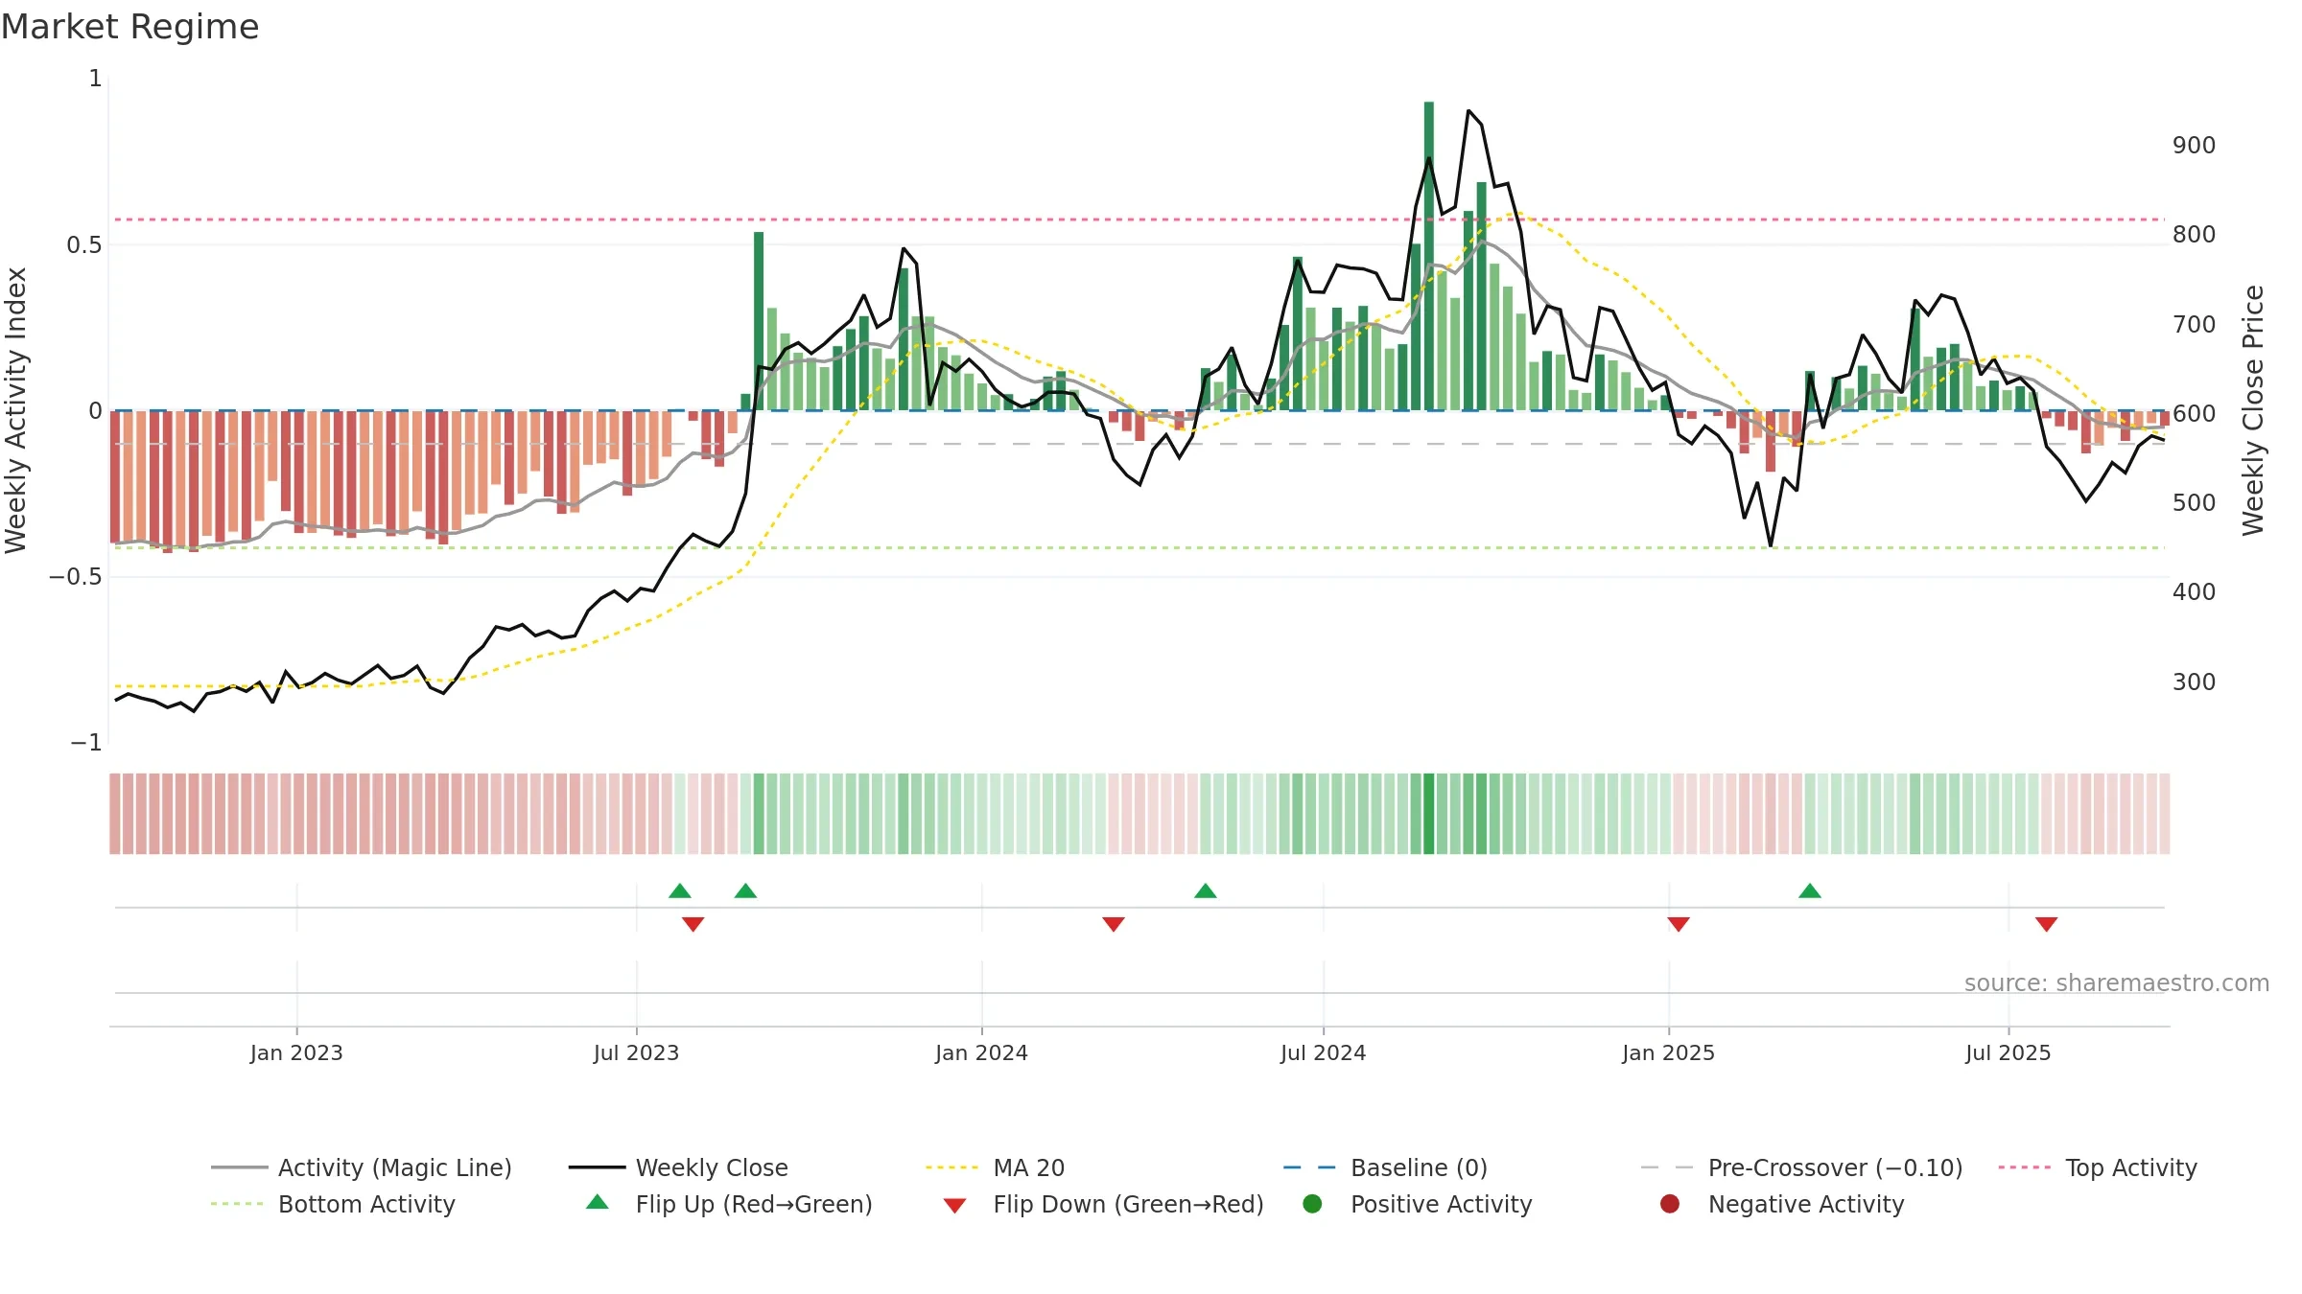The image size is (2302, 1294).
Task: Click the 900 price axis label
Action: pyautogui.click(x=2194, y=146)
